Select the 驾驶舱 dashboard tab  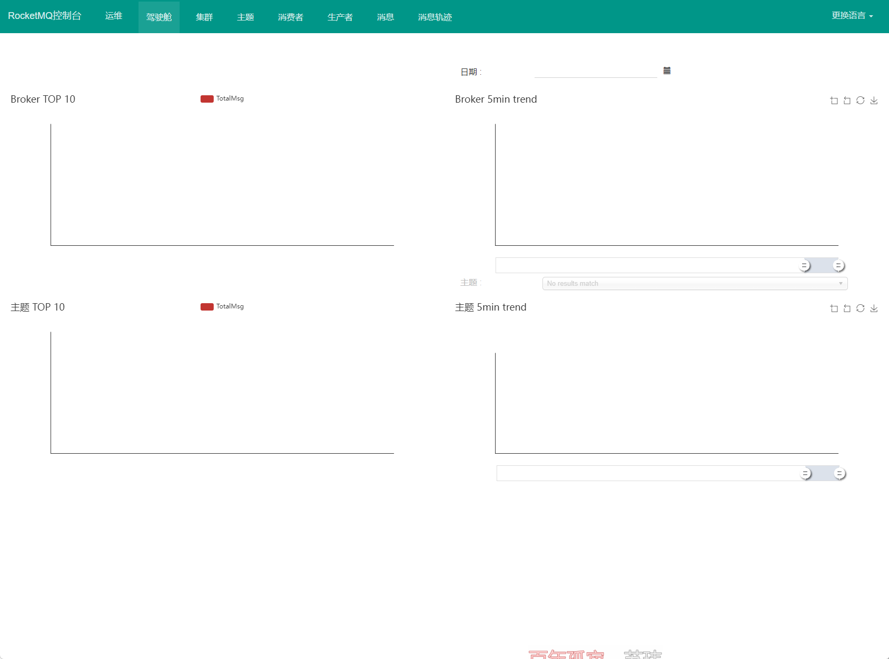159,17
